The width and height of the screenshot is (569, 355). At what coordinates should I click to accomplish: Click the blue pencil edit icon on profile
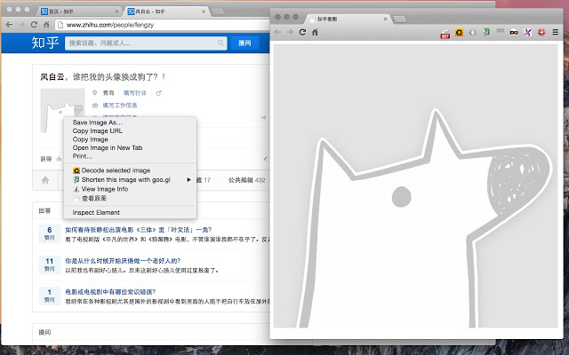pos(265,158)
